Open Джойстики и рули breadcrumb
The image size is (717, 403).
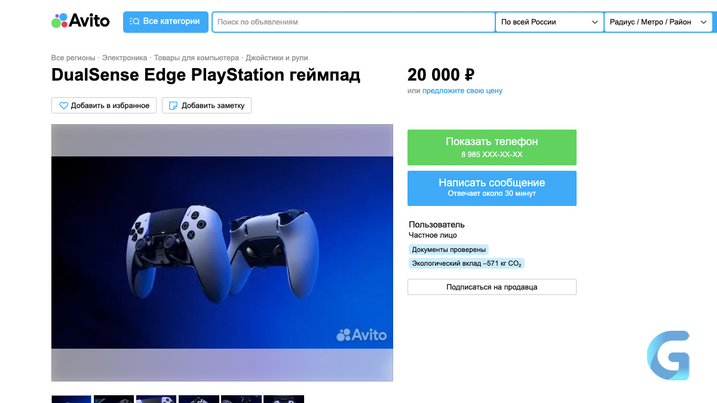[x=277, y=58]
